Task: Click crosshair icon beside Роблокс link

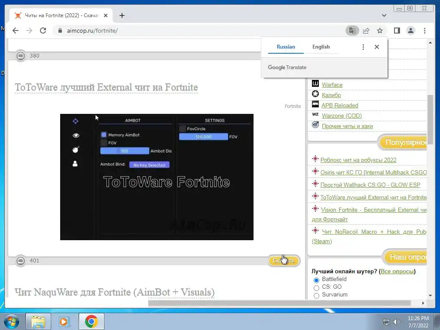Action: tap(315, 159)
